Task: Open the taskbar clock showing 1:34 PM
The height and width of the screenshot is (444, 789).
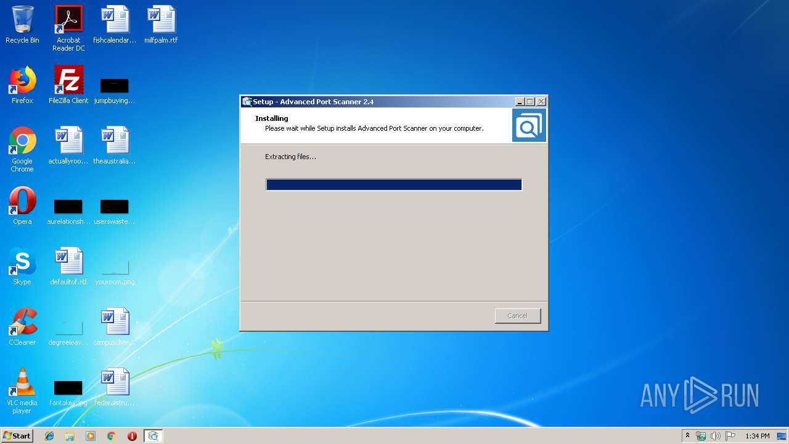Action: 758,436
